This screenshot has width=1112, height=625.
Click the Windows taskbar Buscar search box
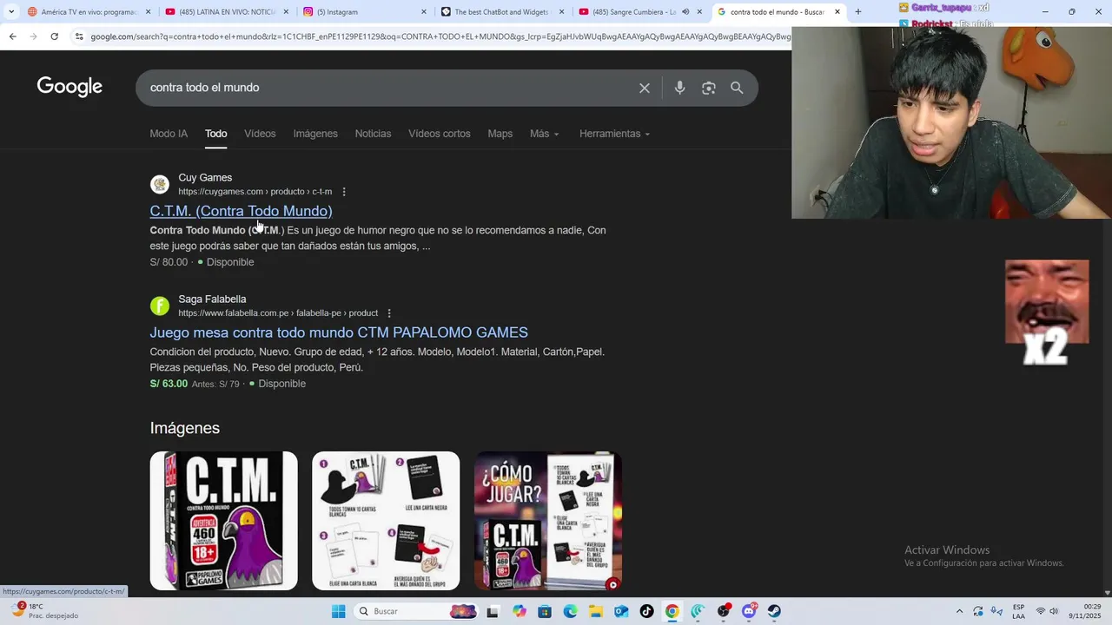coord(415,611)
